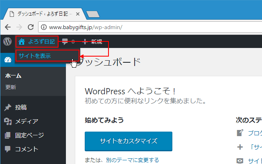Click the plus icon beside 「サイ link

240,147
